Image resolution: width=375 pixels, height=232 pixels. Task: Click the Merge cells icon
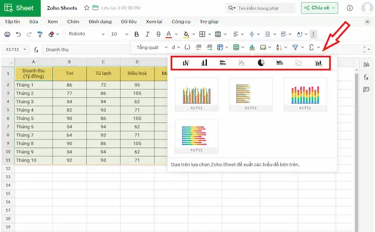point(218,34)
